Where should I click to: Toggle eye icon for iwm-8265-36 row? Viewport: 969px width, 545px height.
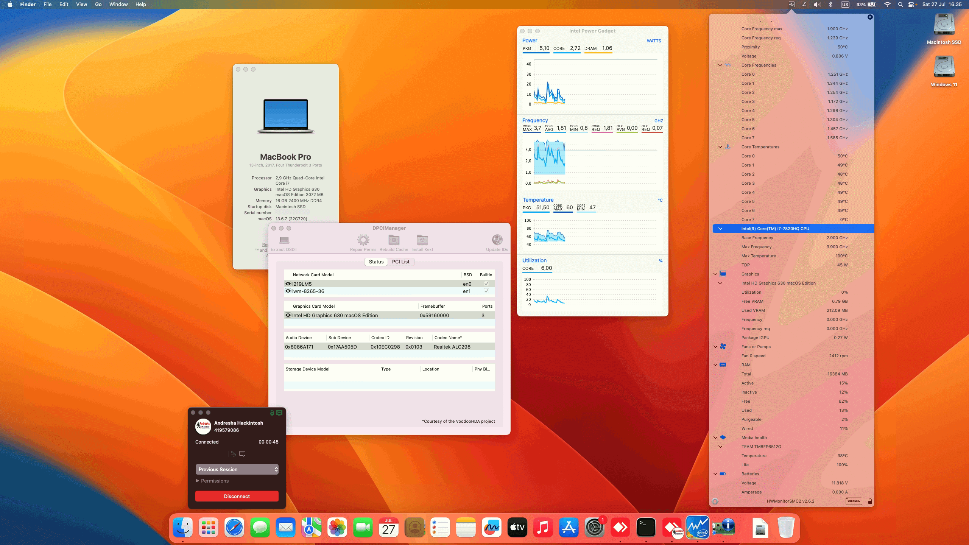288,291
